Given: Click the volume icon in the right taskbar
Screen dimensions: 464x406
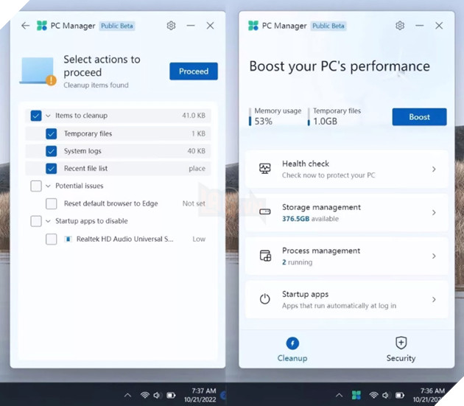Looking at the screenshot, I should tap(386, 395).
